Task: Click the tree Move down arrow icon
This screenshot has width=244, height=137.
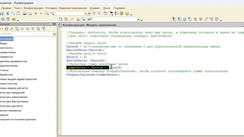Action: click(33, 29)
